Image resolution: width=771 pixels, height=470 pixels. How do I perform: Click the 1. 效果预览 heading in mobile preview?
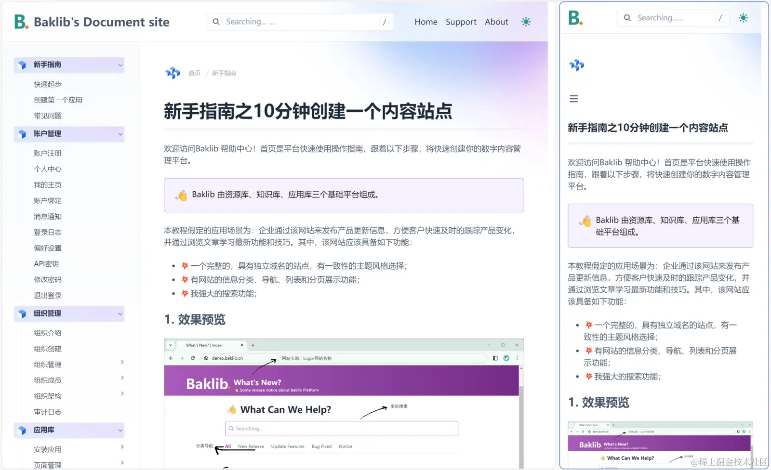tap(598, 402)
